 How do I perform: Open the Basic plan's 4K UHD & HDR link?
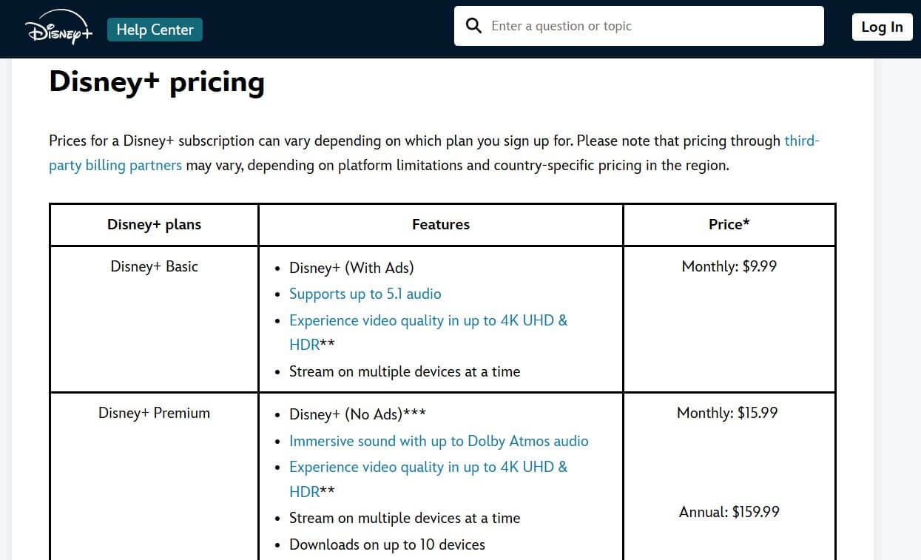[428, 320]
